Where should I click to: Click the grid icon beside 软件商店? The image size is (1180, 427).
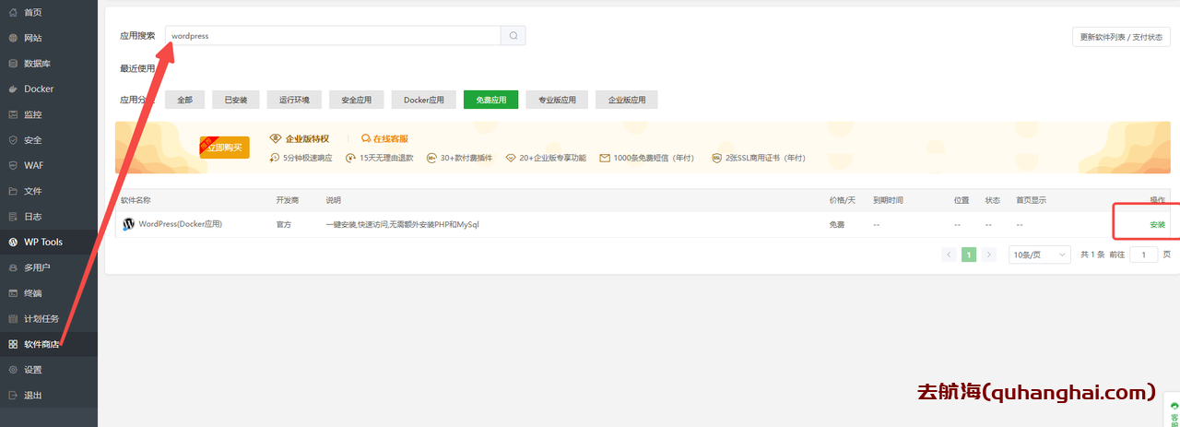pos(13,344)
